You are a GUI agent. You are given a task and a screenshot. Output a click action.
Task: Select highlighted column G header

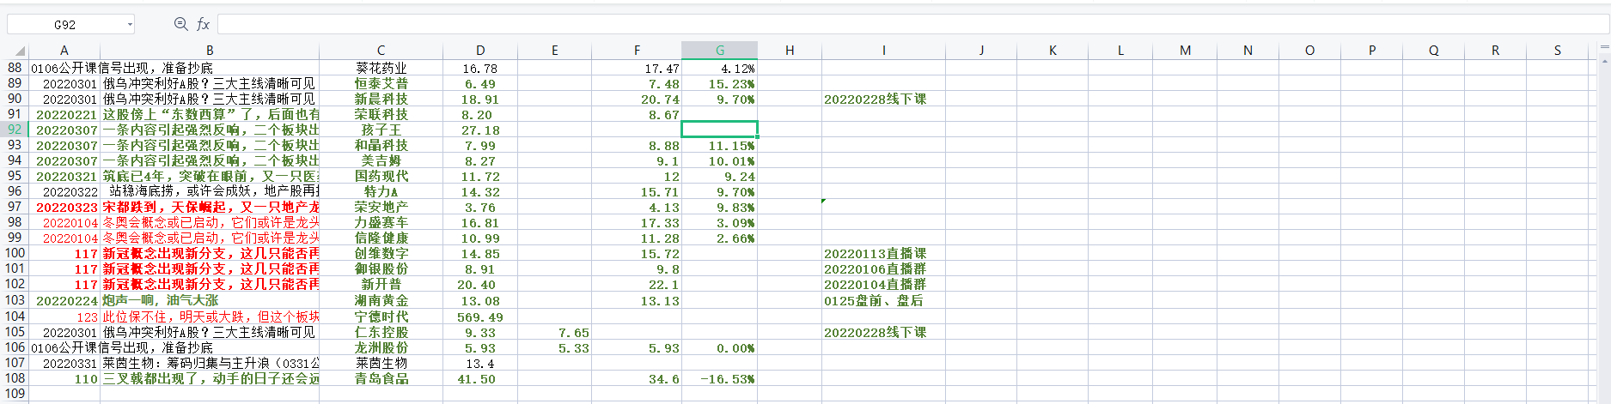click(720, 51)
